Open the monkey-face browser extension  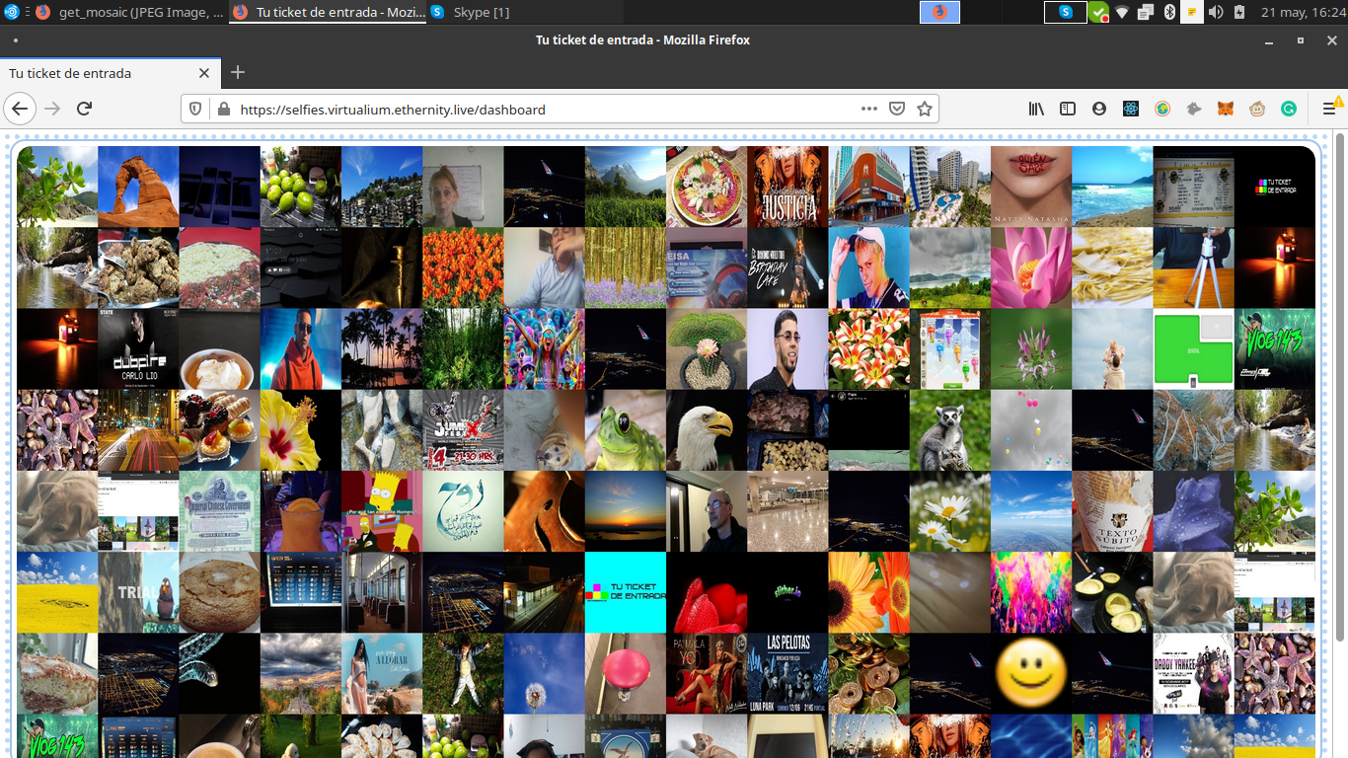[x=1257, y=110]
